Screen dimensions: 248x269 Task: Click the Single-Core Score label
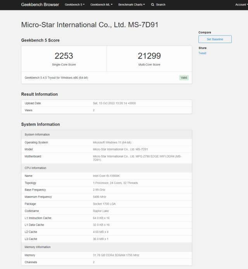click(64, 65)
